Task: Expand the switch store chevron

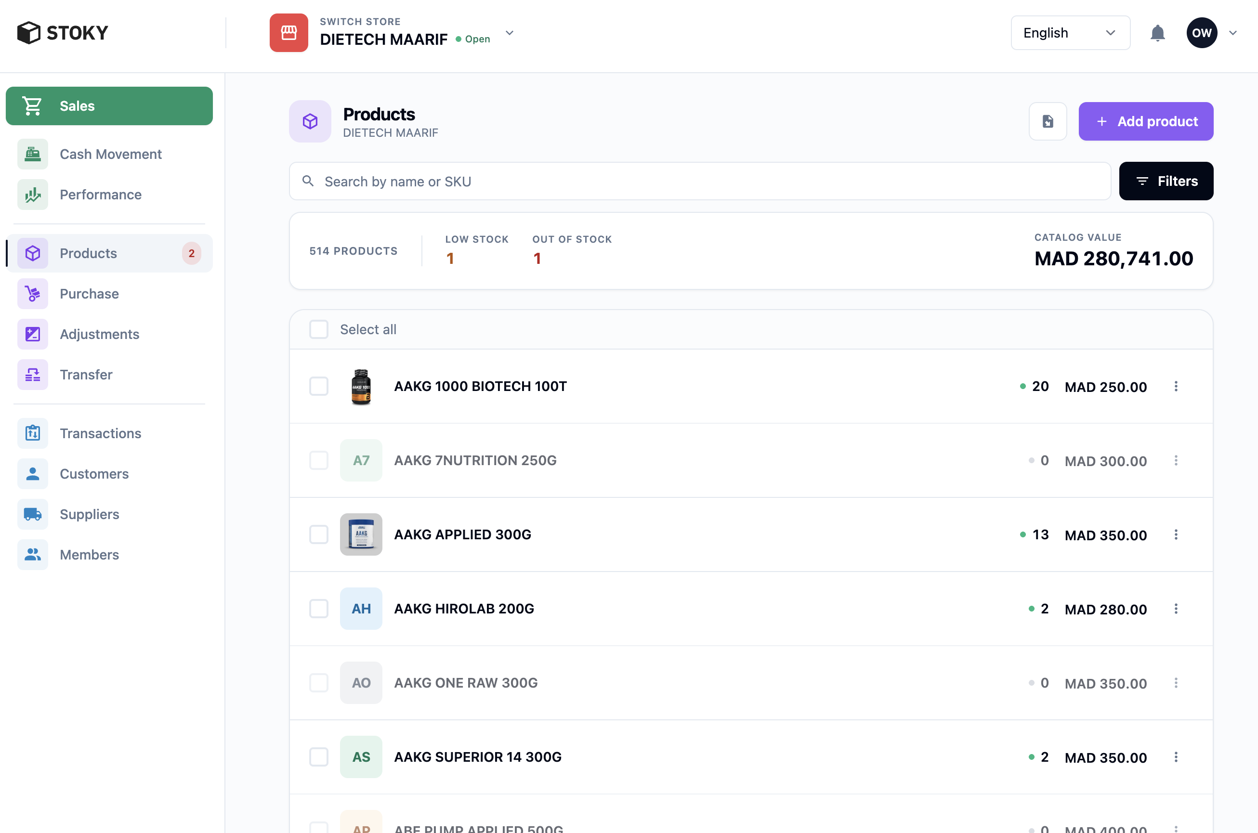Action: pos(509,33)
